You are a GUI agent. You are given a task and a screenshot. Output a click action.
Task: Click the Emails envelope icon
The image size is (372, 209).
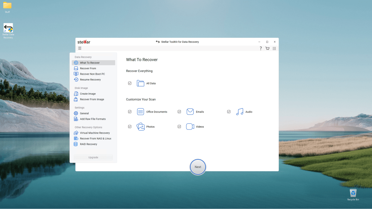(x=190, y=112)
